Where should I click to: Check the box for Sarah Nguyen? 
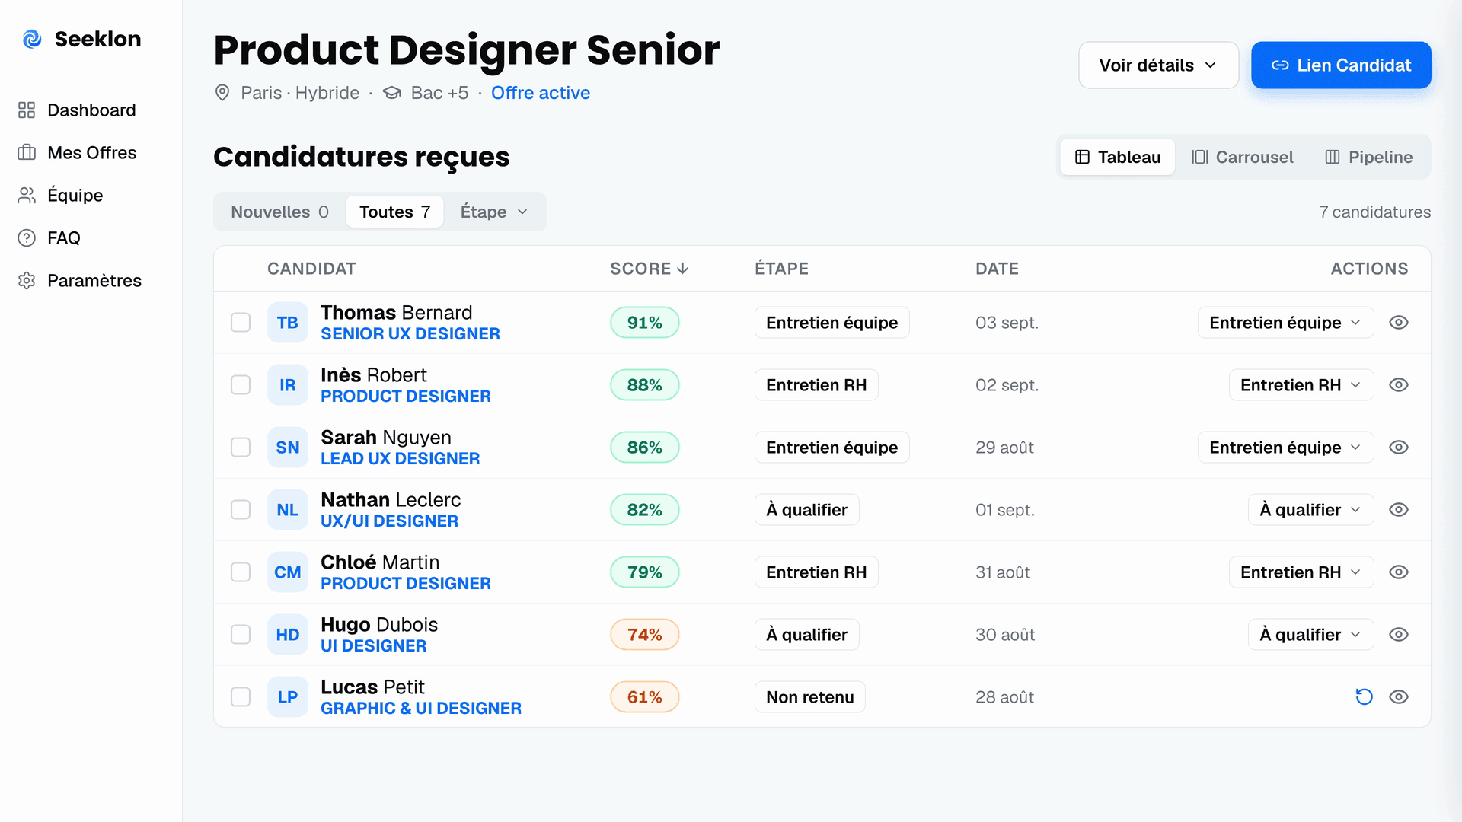(x=241, y=448)
